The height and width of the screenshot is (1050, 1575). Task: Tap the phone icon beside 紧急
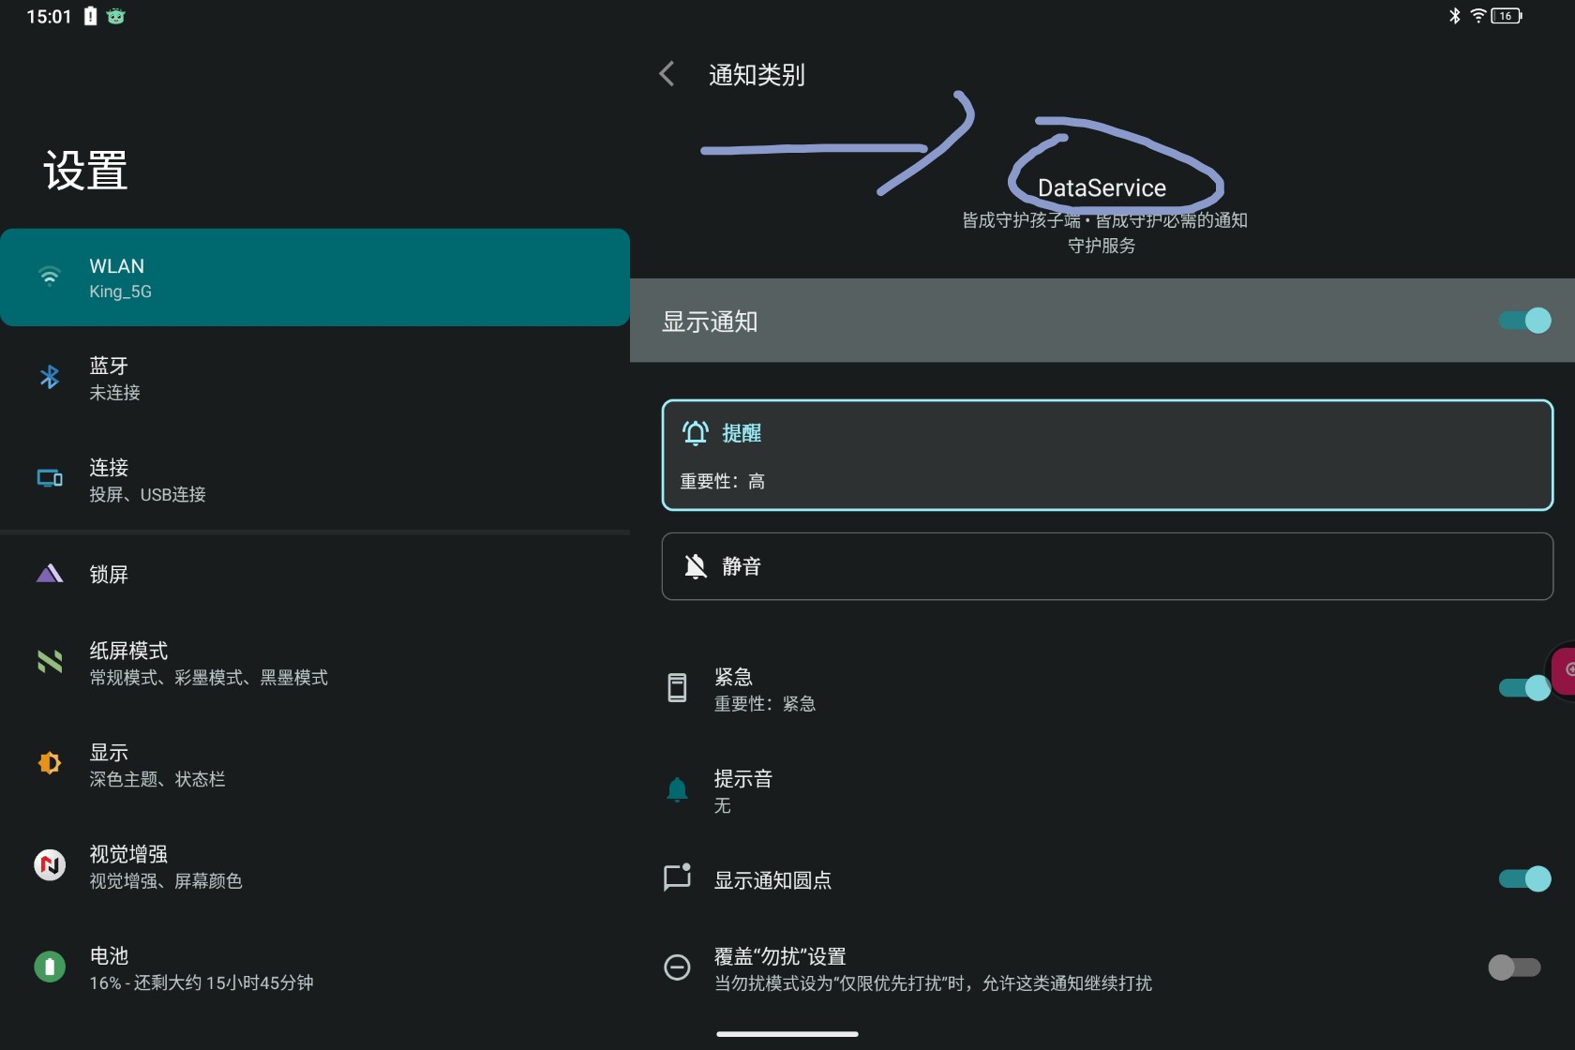click(677, 687)
